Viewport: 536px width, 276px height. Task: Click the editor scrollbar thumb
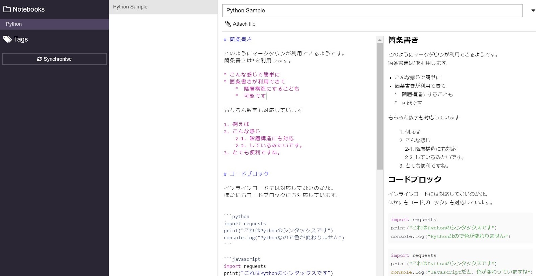pos(380,107)
